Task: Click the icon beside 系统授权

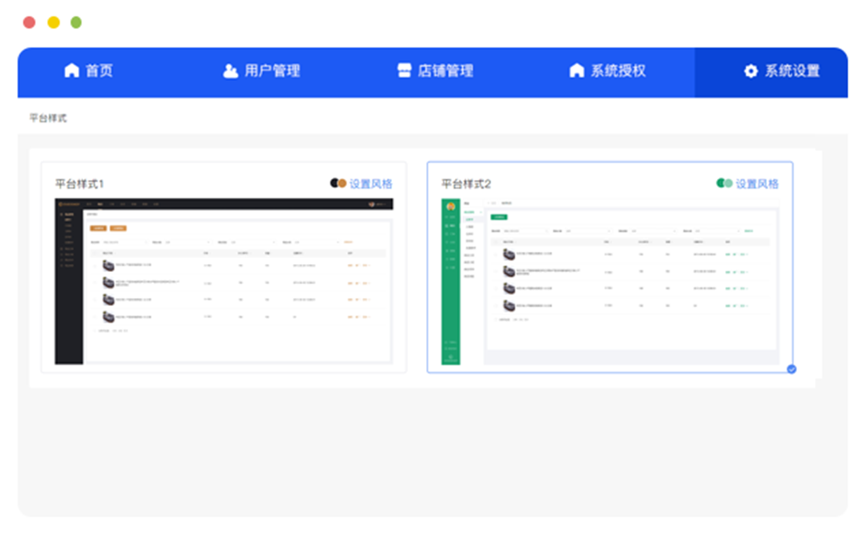Action: tap(576, 71)
